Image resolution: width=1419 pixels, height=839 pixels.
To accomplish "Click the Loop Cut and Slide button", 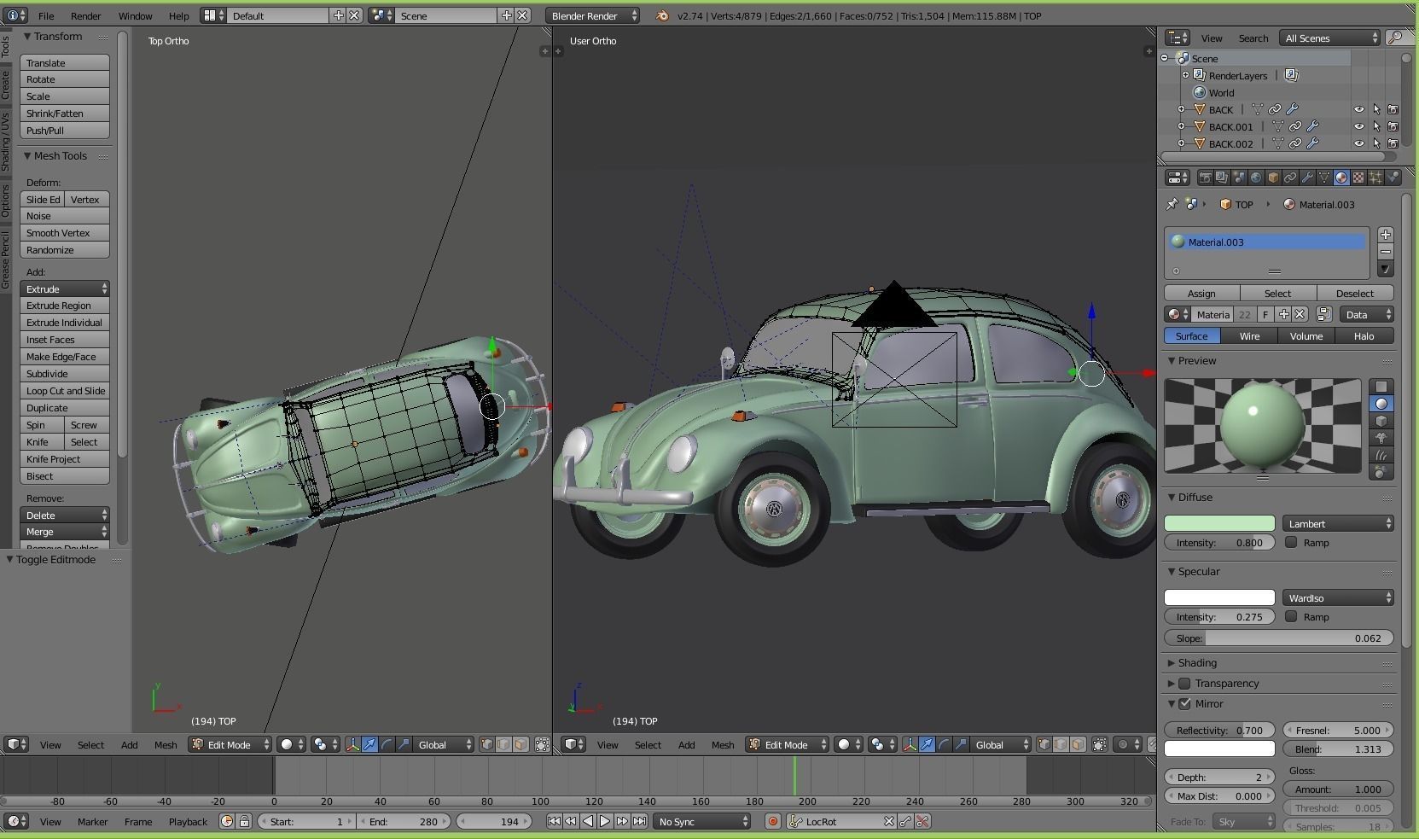I will click(65, 390).
